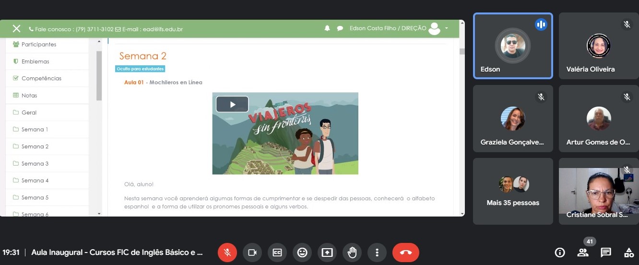This screenshot has width=639, height=265.
Task: Select Valéria Oliveira's participant tile
Action: pyautogui.click(x=598, y=46)
